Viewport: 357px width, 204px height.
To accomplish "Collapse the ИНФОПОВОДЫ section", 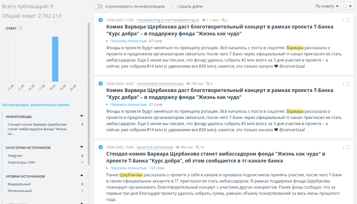I will [82, 116].
